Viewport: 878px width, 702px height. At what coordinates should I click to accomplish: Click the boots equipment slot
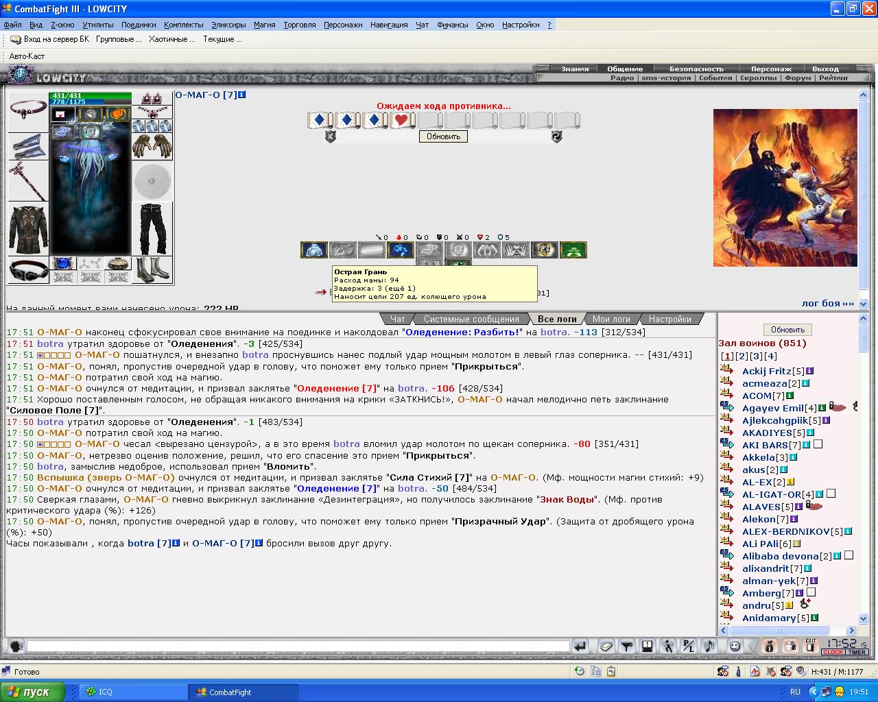(152, 269)
